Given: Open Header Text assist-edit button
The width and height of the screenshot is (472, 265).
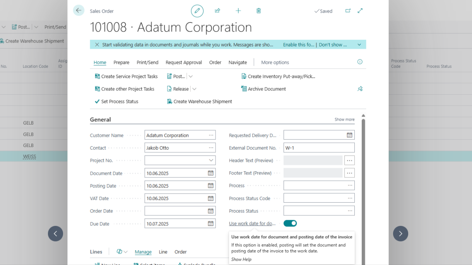Looking at the screenshot, I should point(349,160).
